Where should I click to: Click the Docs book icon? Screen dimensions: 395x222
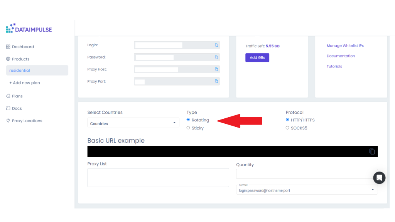pyautogui.click(x=8, y=108)
